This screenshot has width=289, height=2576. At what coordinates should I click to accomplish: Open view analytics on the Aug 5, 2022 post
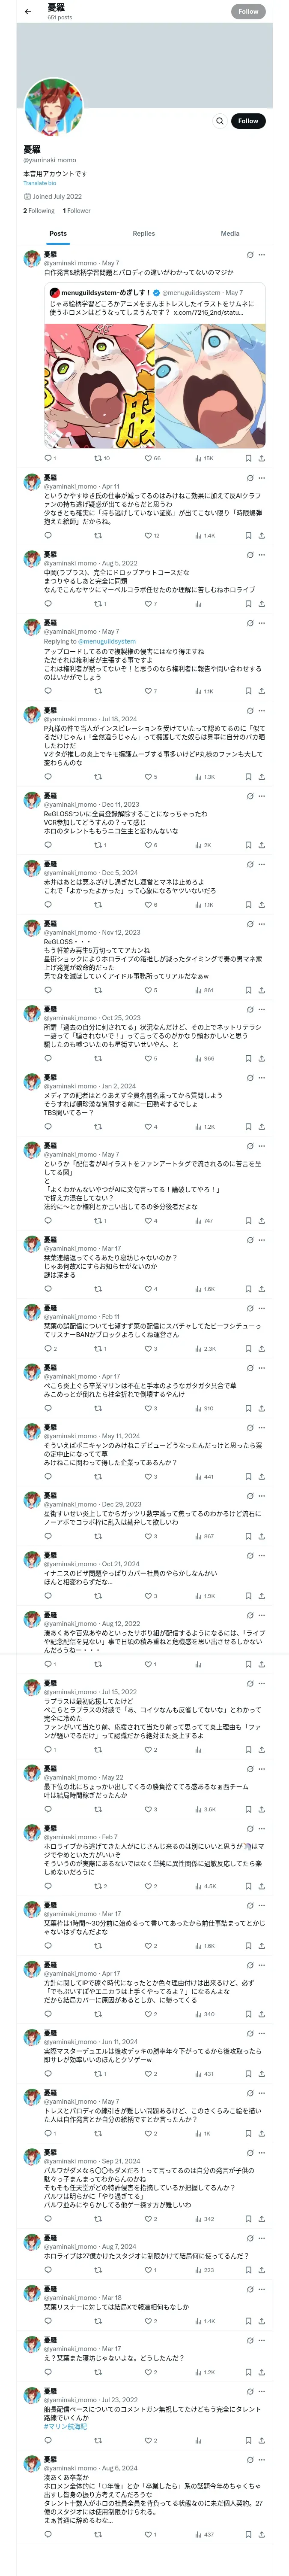tap(197, 603)
